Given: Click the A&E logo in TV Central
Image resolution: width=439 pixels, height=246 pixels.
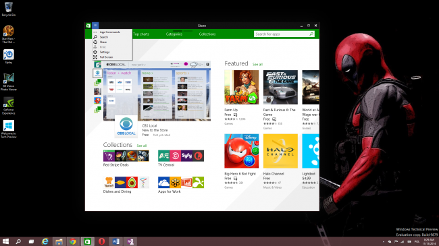Looking at the screenshot, I should point(164,156).
